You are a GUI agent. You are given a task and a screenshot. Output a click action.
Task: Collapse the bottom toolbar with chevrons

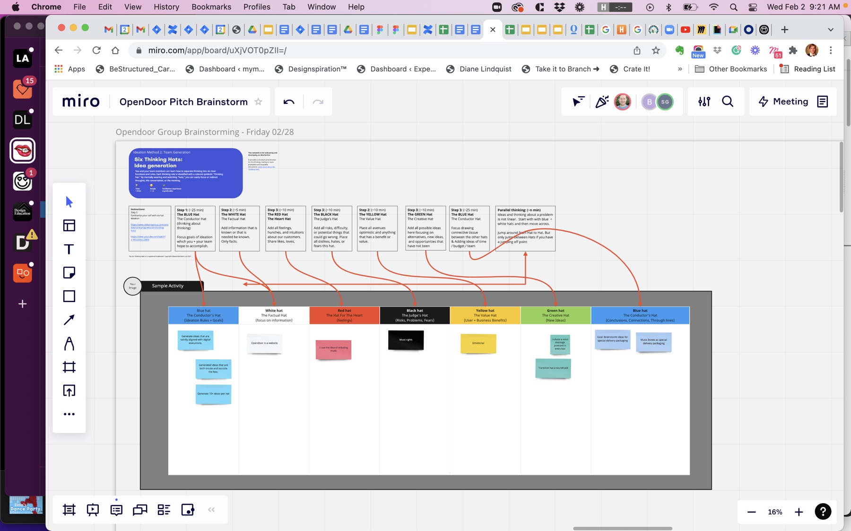[x=211, y=510]
